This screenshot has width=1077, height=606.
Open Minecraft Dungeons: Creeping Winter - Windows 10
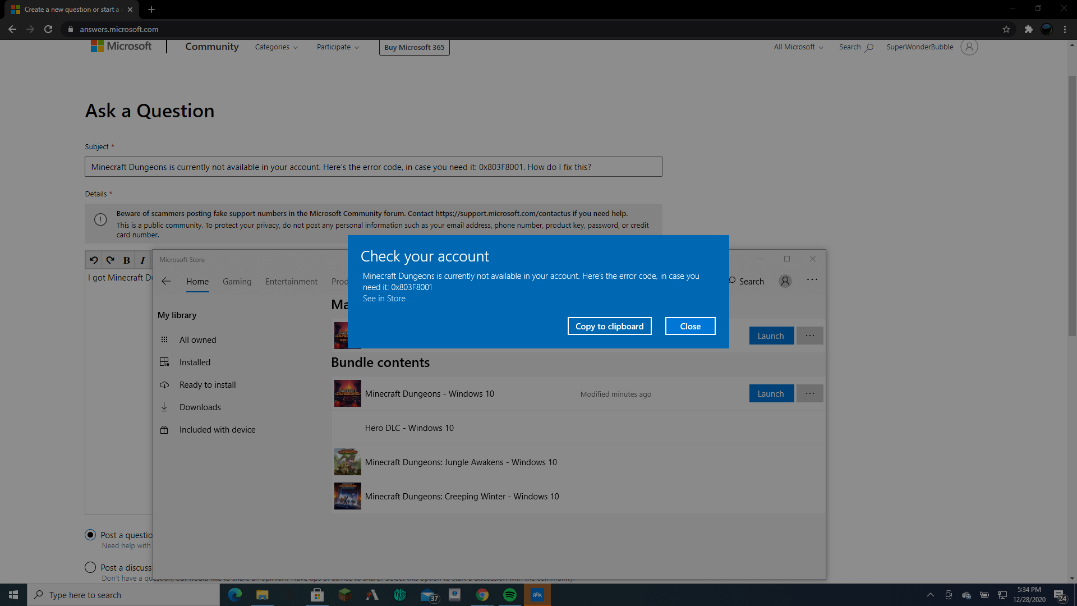(578, 496)
